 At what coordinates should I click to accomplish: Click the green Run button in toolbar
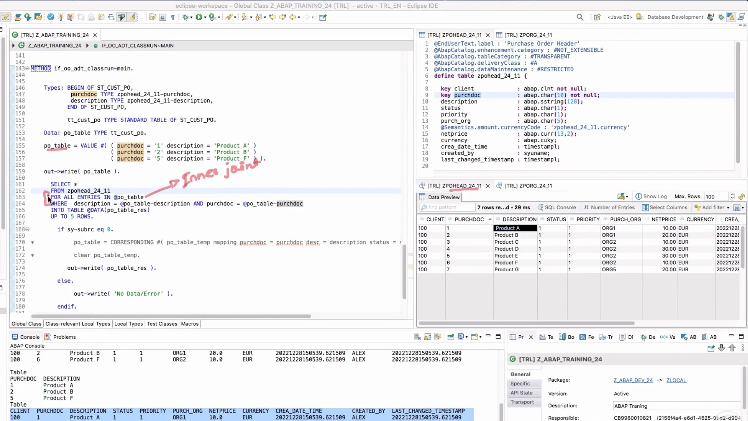pos(199,17)
